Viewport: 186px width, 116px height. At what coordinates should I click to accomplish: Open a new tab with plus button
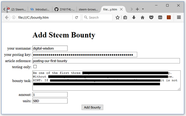click(x=137, y=9)
